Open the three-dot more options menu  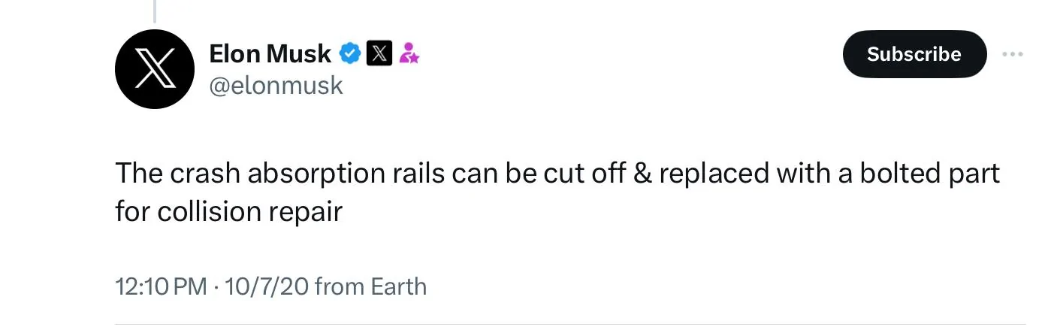[1013, 54]
